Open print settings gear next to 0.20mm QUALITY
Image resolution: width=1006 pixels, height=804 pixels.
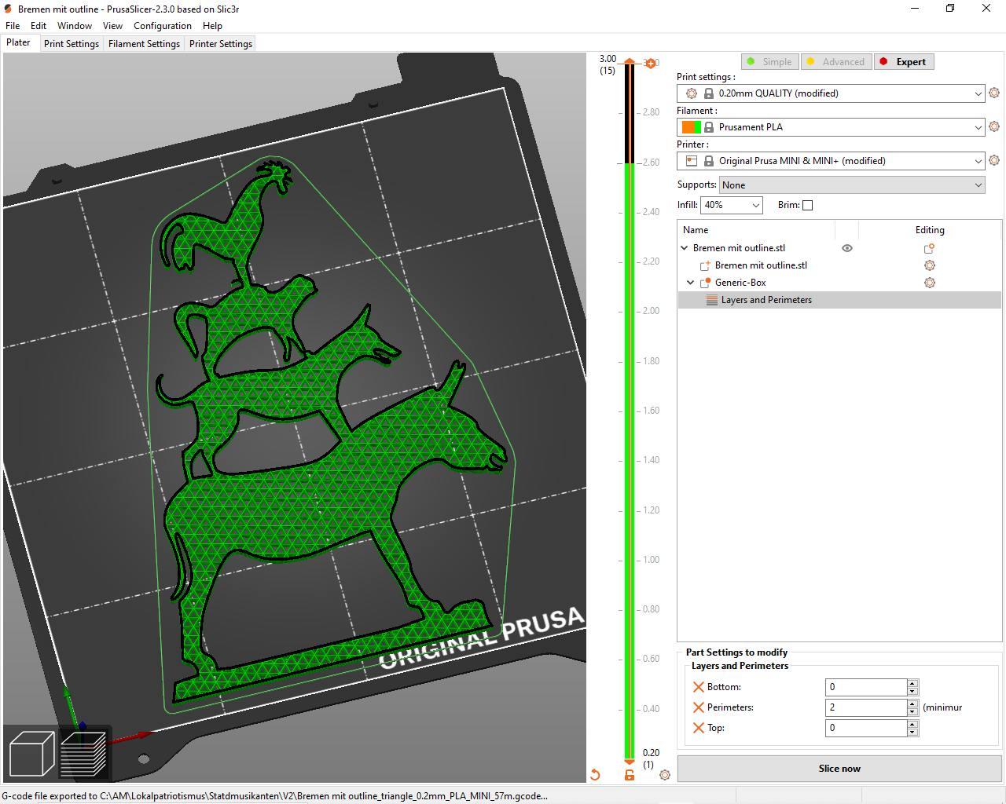(994, 93)
